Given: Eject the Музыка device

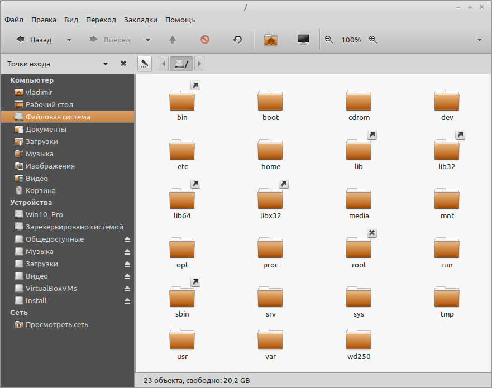Looking at the screenshot, I should [x=127, y=251].
